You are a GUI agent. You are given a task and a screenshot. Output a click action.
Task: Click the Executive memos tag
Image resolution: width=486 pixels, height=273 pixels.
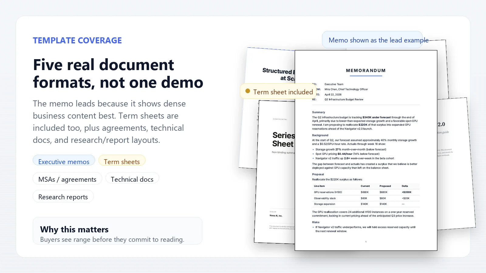pos(64,160)
